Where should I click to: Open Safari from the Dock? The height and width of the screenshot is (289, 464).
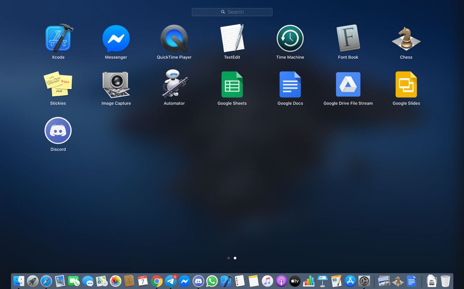46,281
